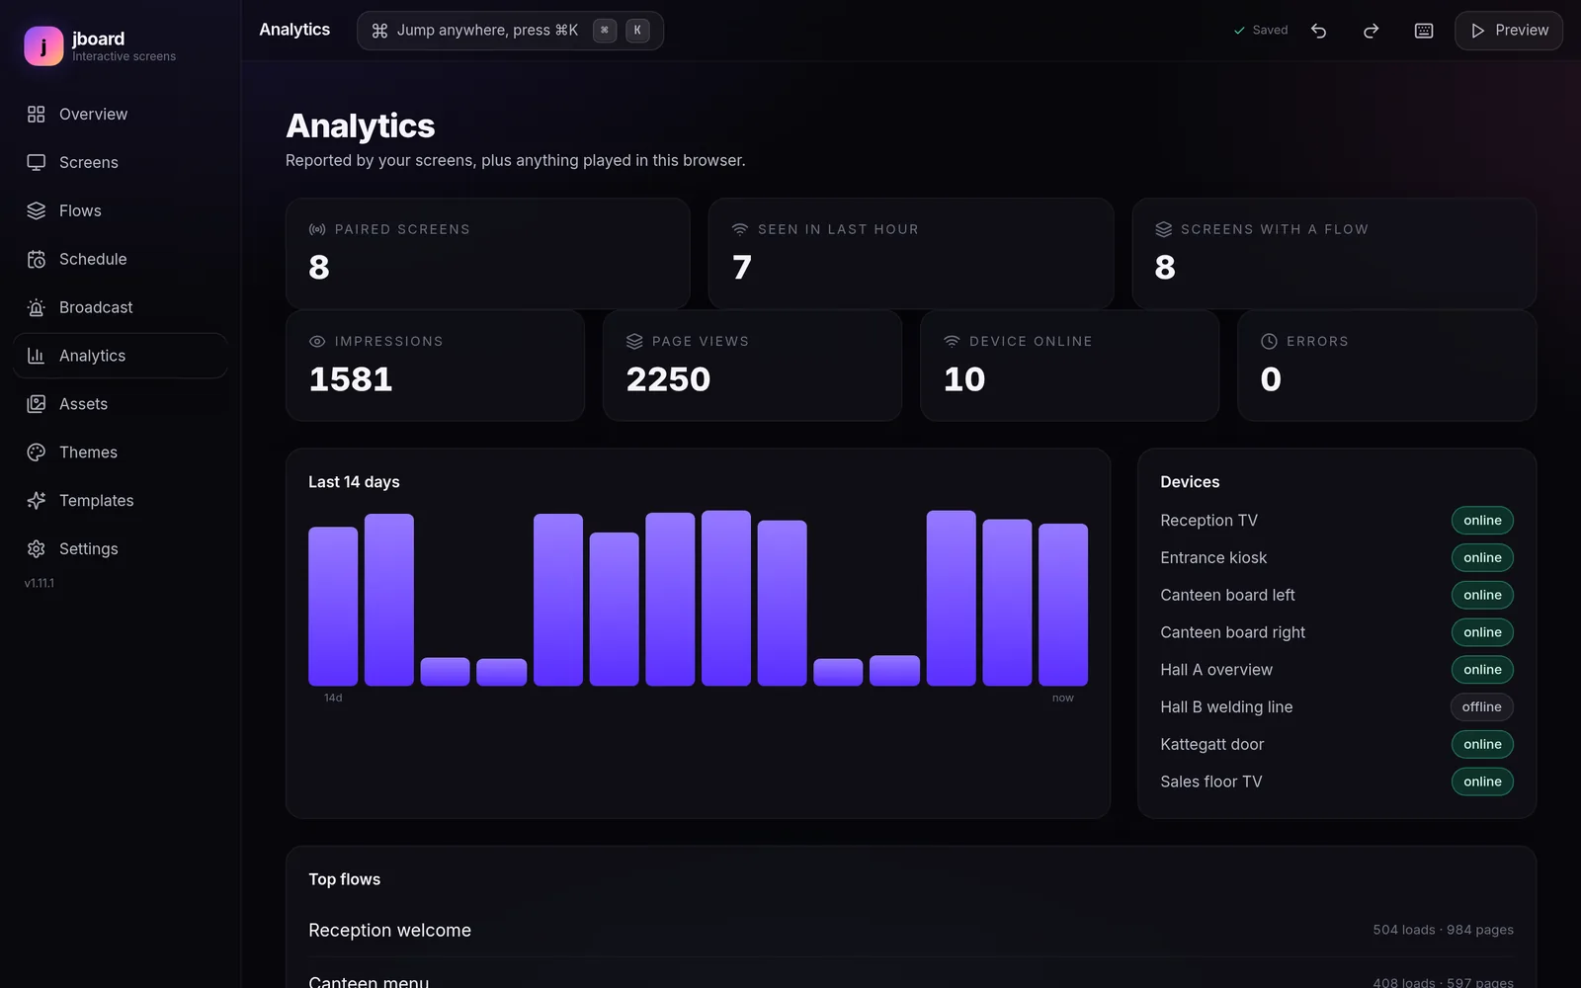Click the last bar labeled now
Viewport: 1581px width, 988px height.
pyautogui.click(x=1063, y=605)
